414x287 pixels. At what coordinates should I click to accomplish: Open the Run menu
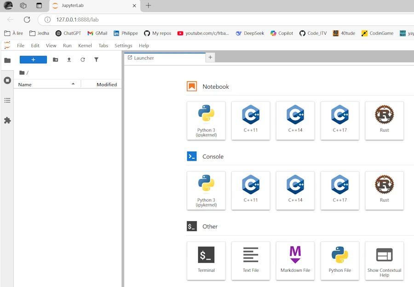(x=67, y=45)
